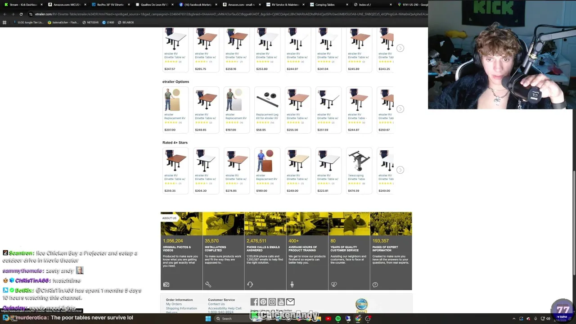Image resolution: width=576 pixels, height=324 pixels.
Task: Click the $223.81 price text
Action: (x=323, y=191)
